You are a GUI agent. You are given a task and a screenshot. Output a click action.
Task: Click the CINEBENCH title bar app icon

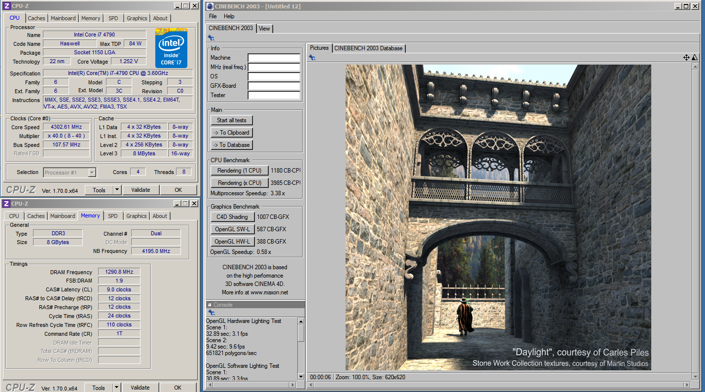click(x=210, y=6)
